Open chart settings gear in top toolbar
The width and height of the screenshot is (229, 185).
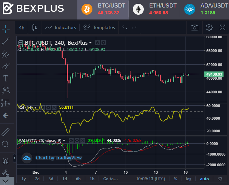(209, 27)
